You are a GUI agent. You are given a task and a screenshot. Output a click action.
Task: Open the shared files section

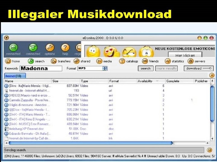pyautogui.click(x=82, y=61)
